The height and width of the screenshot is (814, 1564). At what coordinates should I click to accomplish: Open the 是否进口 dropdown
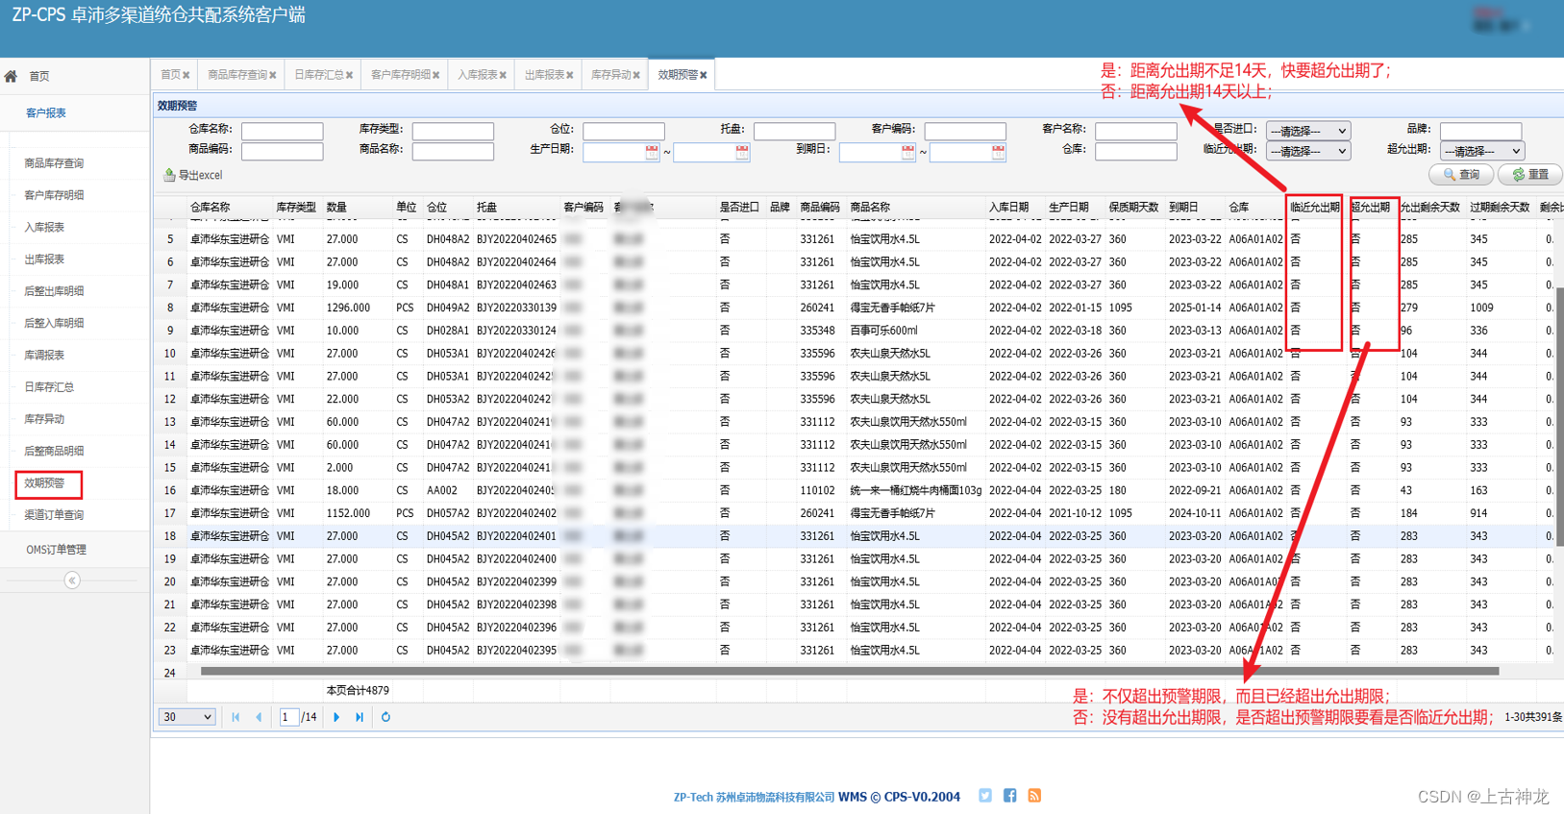tap(1308, 131)
